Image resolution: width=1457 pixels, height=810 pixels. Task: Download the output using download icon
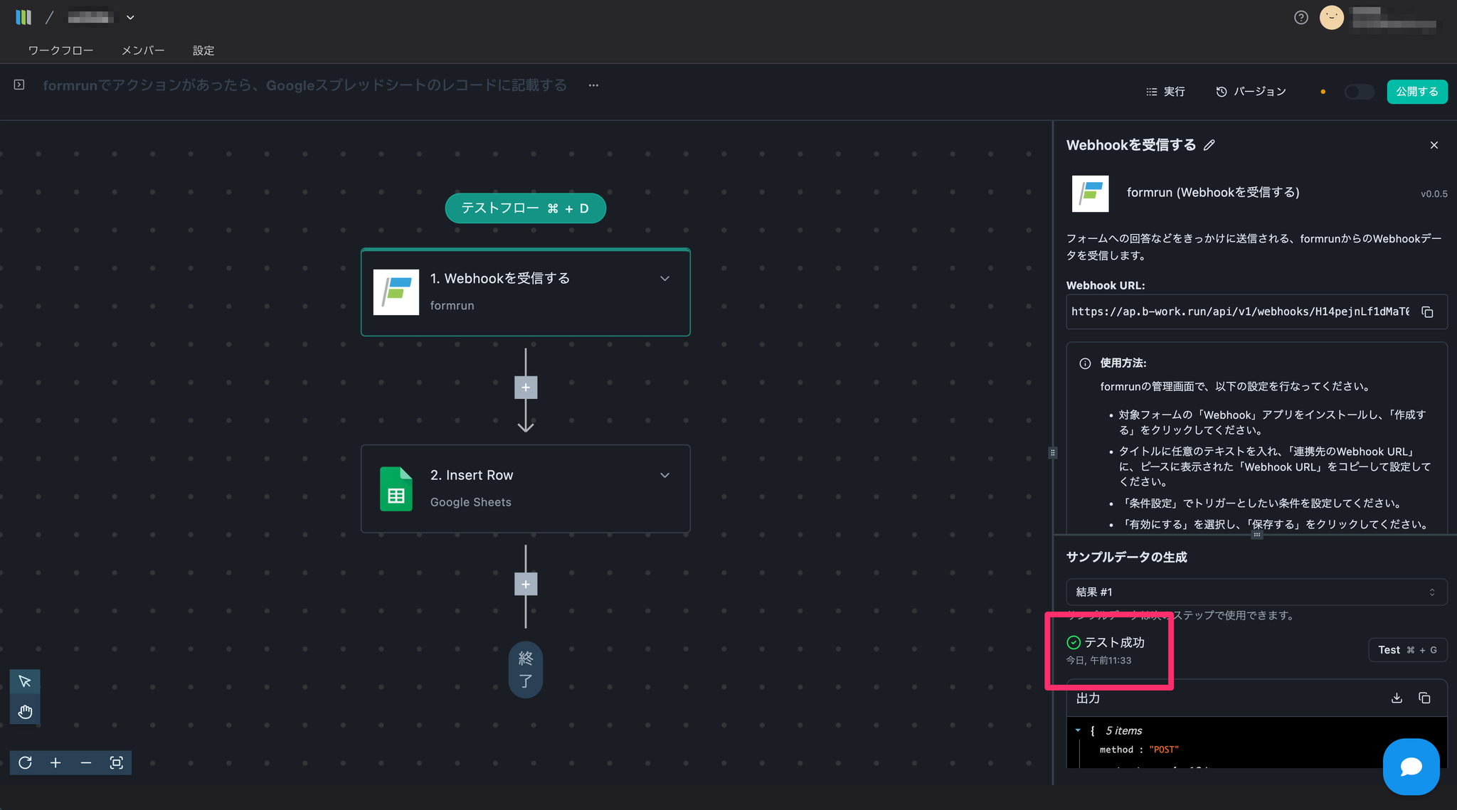[1397, 698]
